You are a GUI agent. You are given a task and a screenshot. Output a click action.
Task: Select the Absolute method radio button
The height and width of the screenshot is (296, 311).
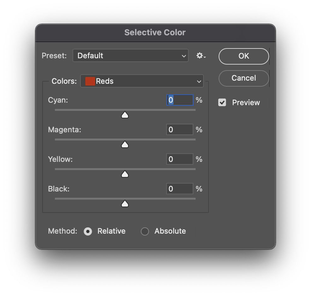pos(145,231)
